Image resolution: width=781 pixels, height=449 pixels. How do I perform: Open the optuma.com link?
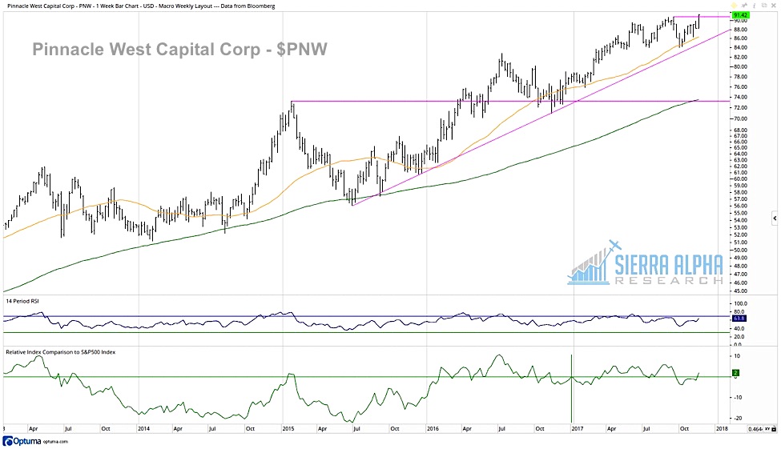click(x=55, y=442)
